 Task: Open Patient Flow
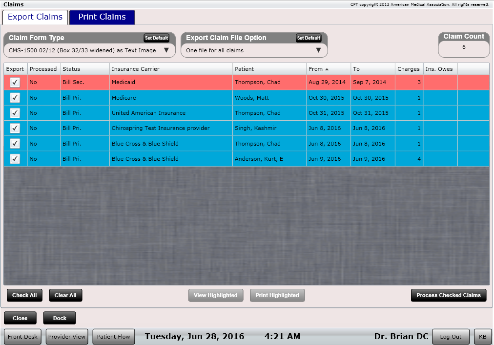(113, 336)
